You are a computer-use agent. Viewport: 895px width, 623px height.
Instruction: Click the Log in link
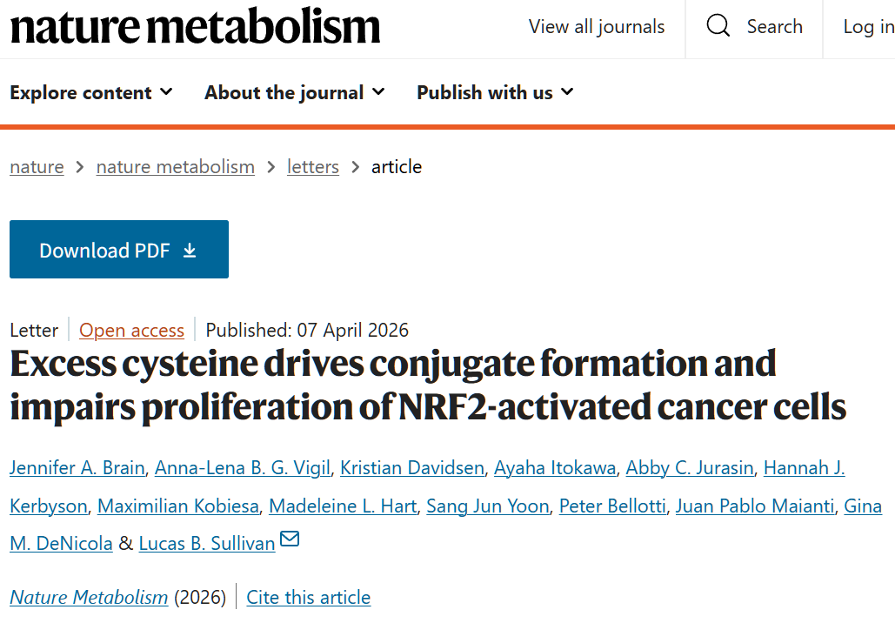click(868, 27)
